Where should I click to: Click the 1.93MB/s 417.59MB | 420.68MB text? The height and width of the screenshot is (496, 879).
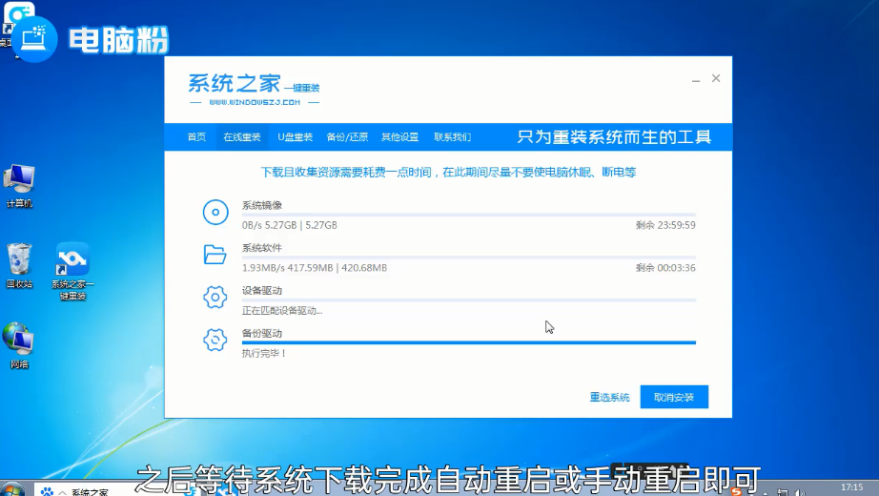[315, 268]
